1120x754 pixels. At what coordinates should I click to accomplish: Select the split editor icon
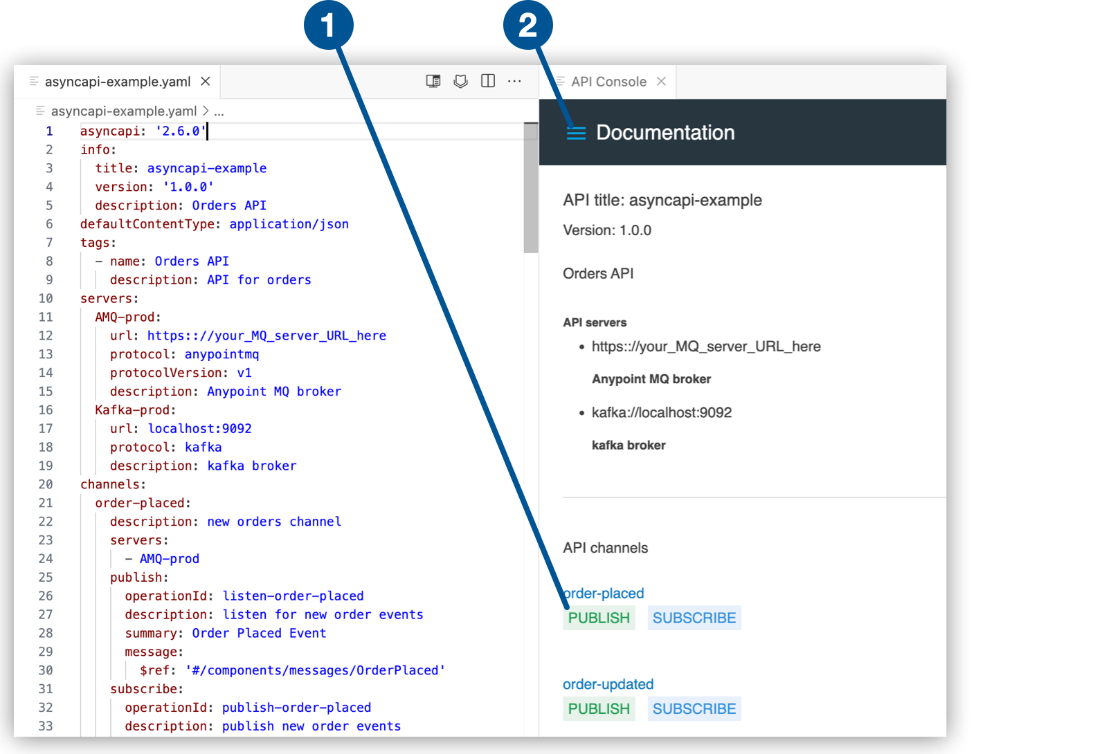click(488, 81)
